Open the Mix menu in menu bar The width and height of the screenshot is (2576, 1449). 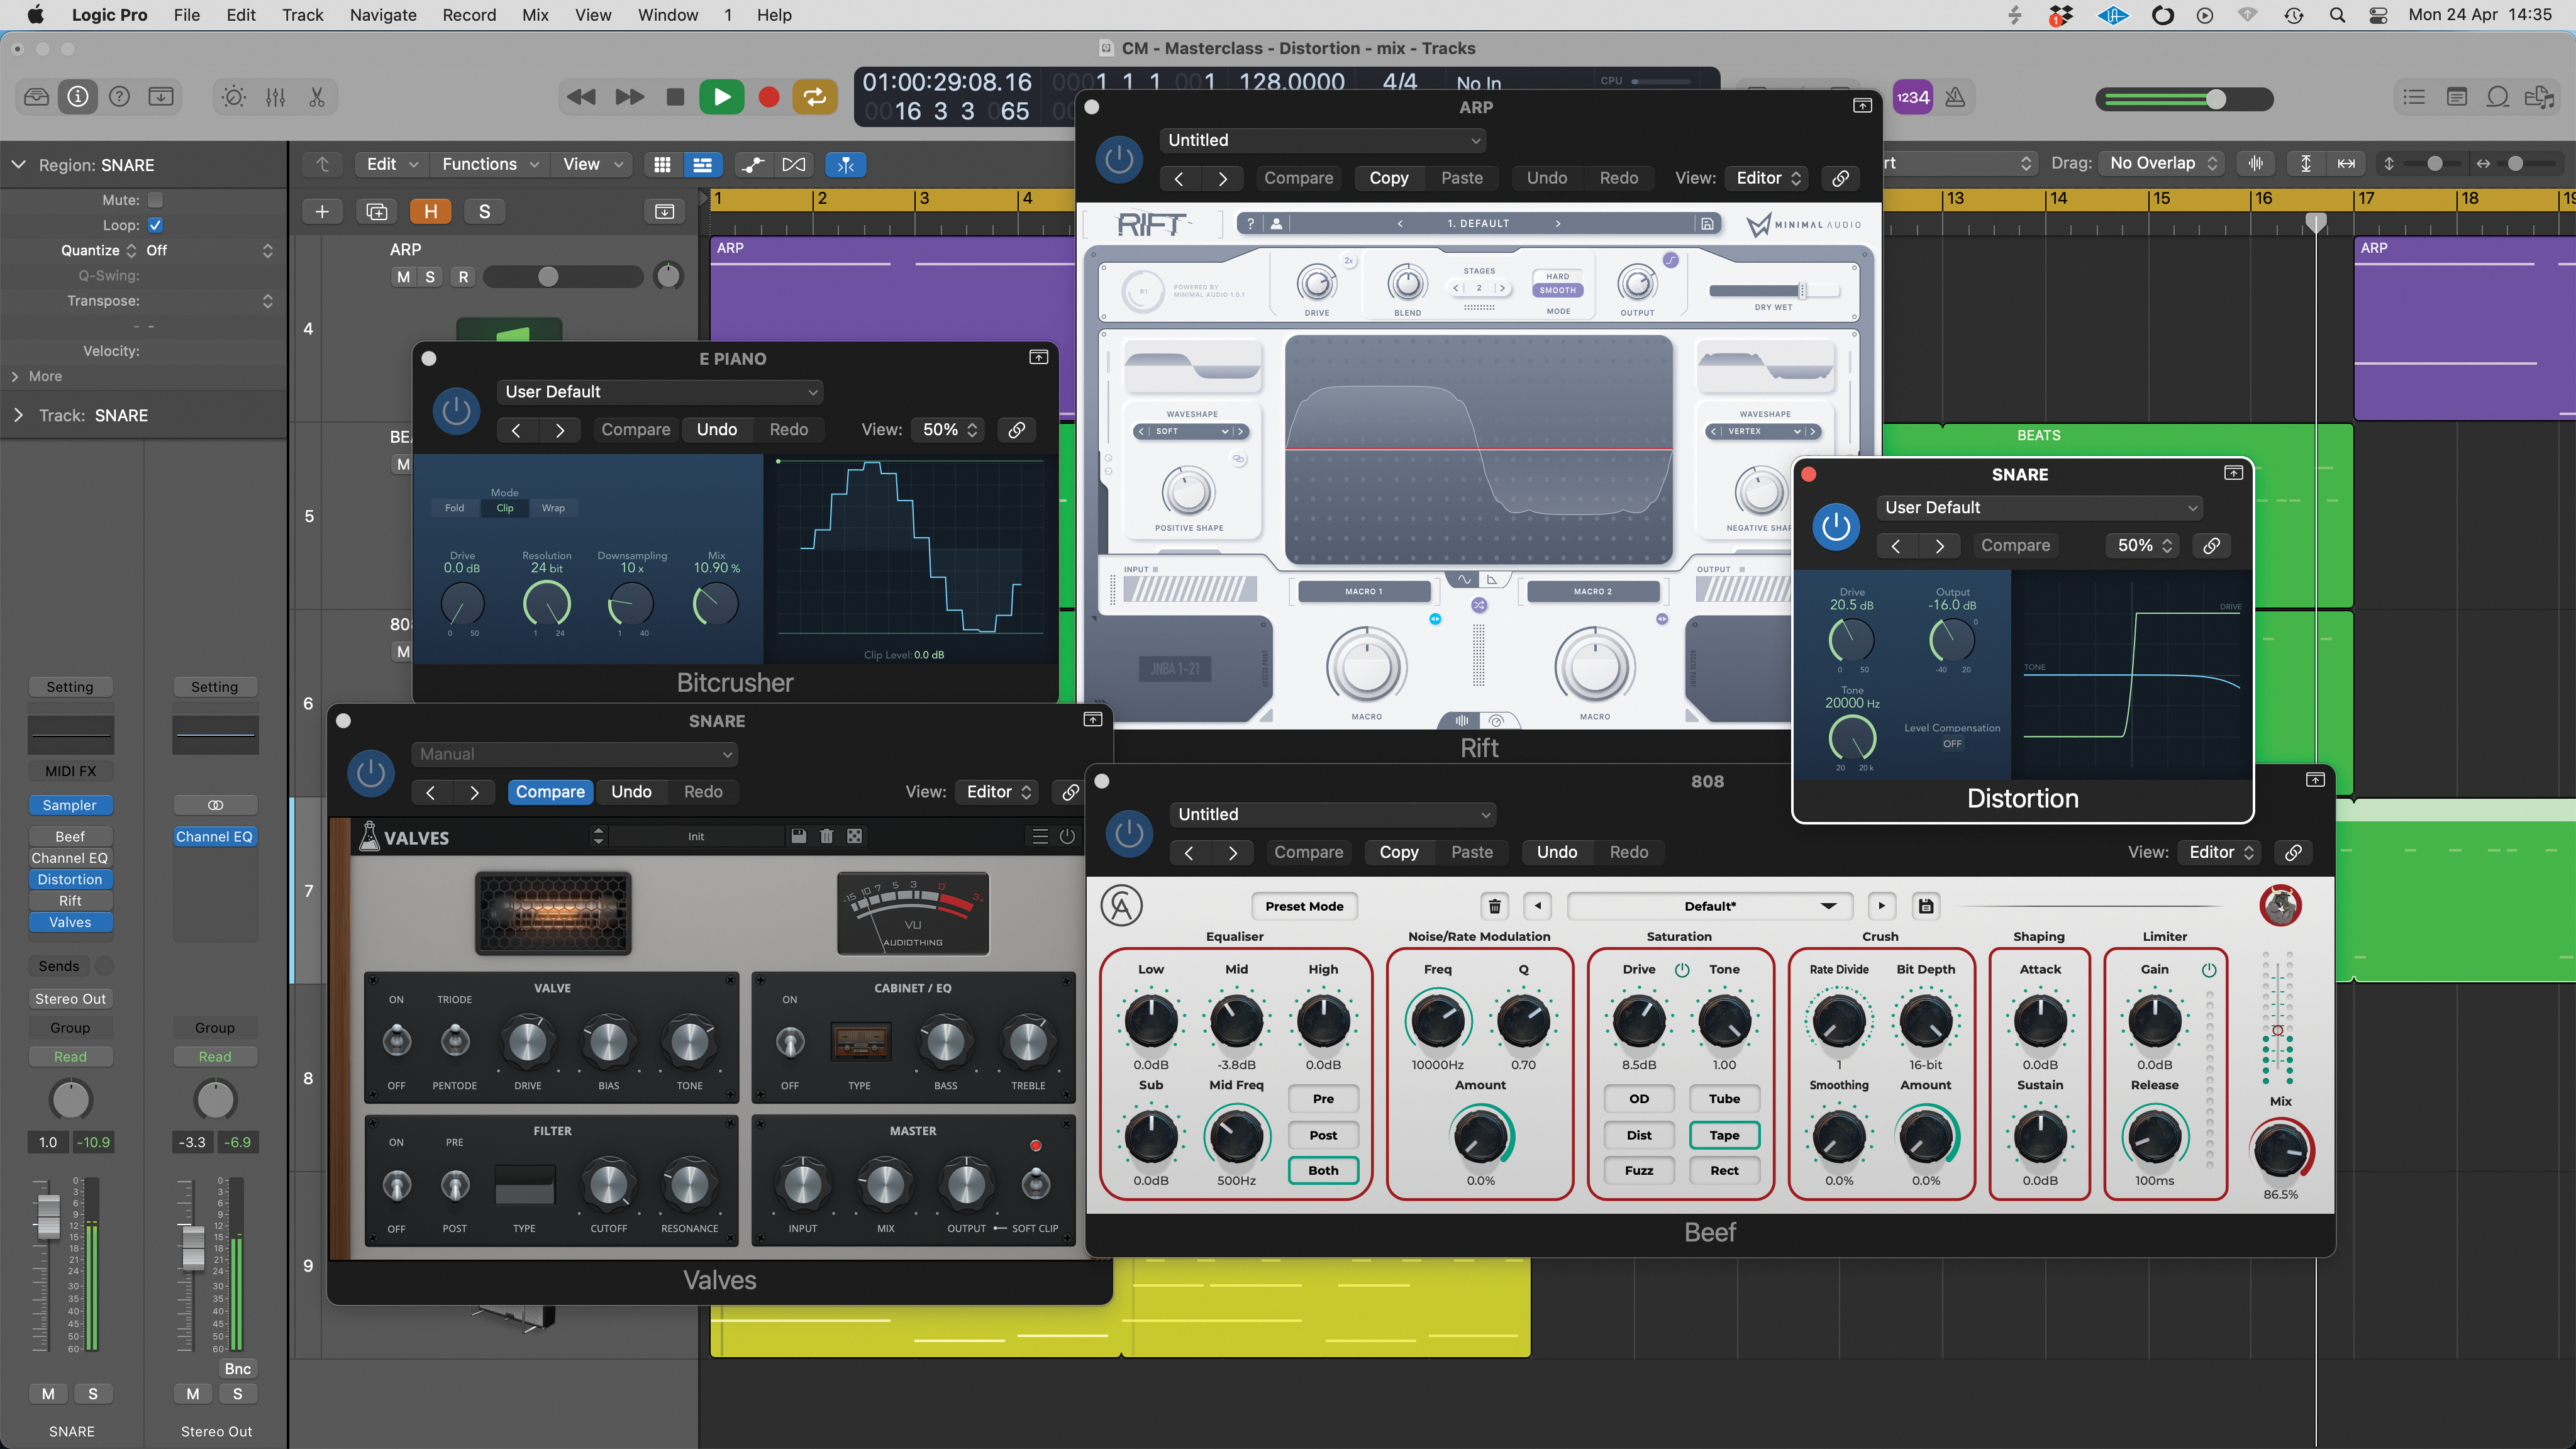click(x=535, y=15)
